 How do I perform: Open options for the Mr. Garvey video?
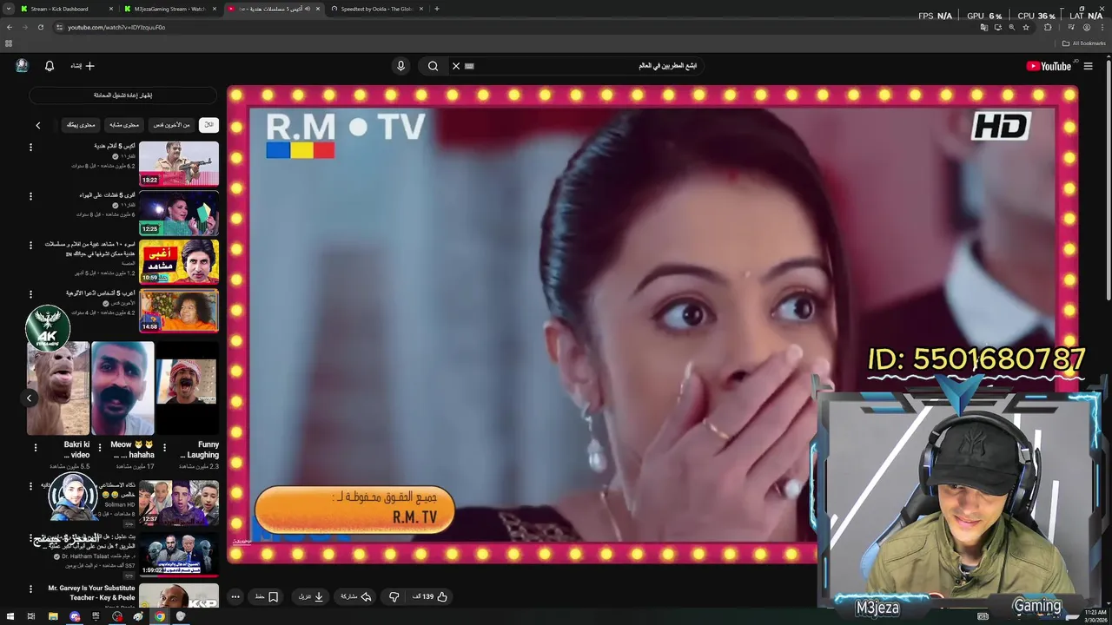pyautogui.click(x=31, y=589)
